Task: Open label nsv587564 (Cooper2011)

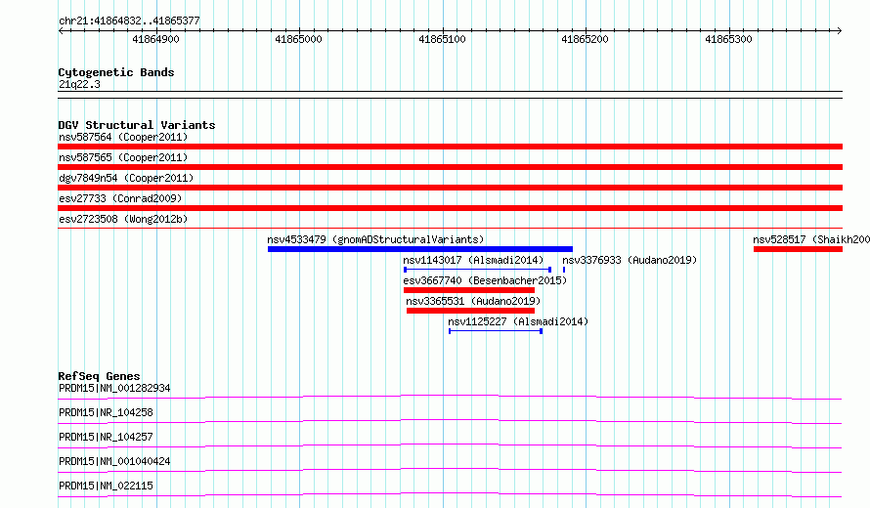Action: point(123,137)
